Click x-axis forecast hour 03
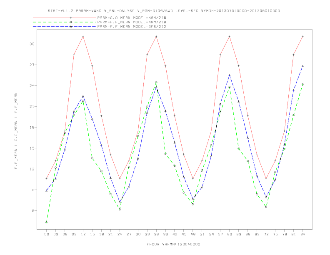 point(55,234)
